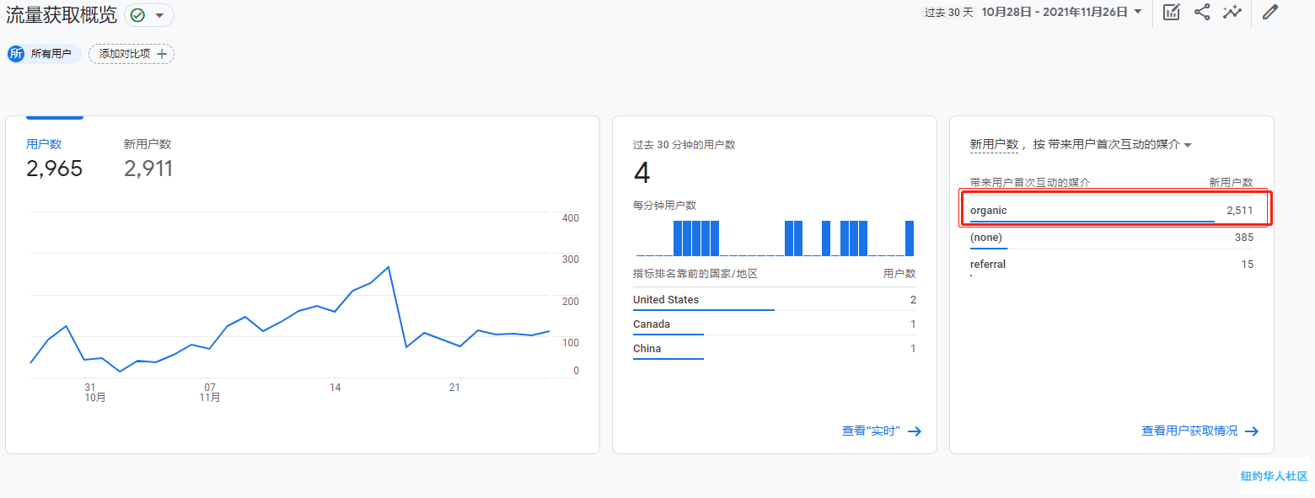Image resolution: width=1315 pixels, height=498 pixels.
Task: Click the 流量获取概览 page title
Action: pos(62,15)
